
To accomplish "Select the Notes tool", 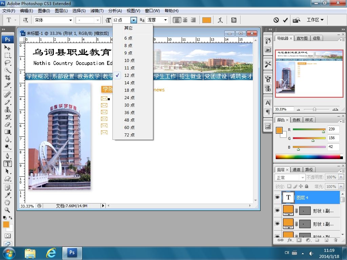I will point(7,188).
